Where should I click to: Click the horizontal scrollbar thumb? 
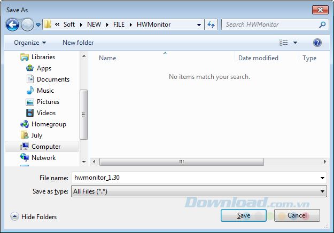tap(182, 162)
